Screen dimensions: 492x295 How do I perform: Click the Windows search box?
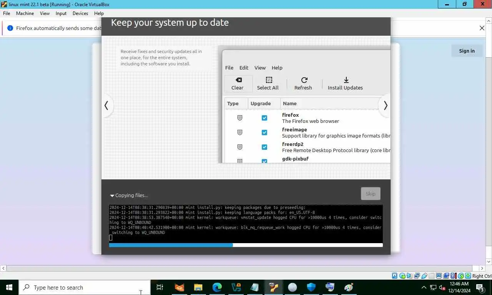click(85, 287)
